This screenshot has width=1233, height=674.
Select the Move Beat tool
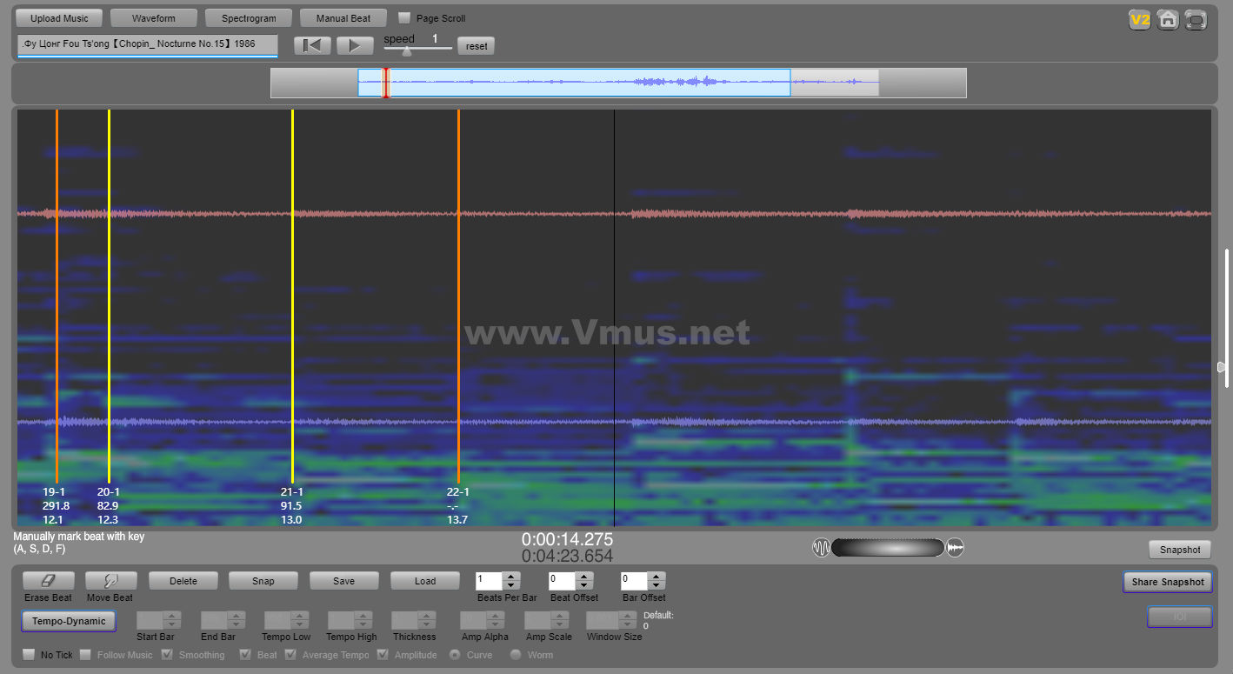[110, 581]
